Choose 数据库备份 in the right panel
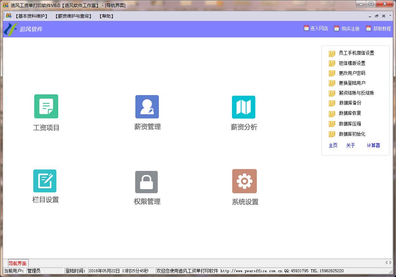 (350, 103)
